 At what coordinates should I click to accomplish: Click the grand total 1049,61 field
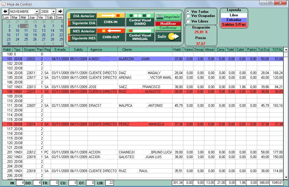point(277,183)
